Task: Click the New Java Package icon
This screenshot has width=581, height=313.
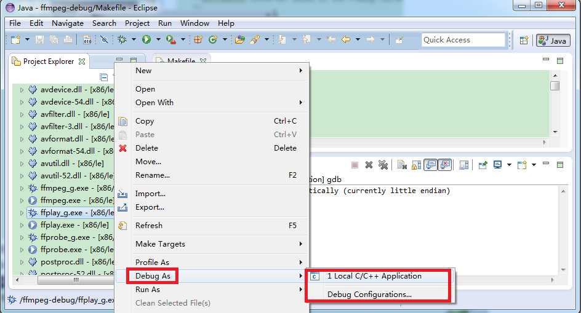Action: [x=198, y=39]
